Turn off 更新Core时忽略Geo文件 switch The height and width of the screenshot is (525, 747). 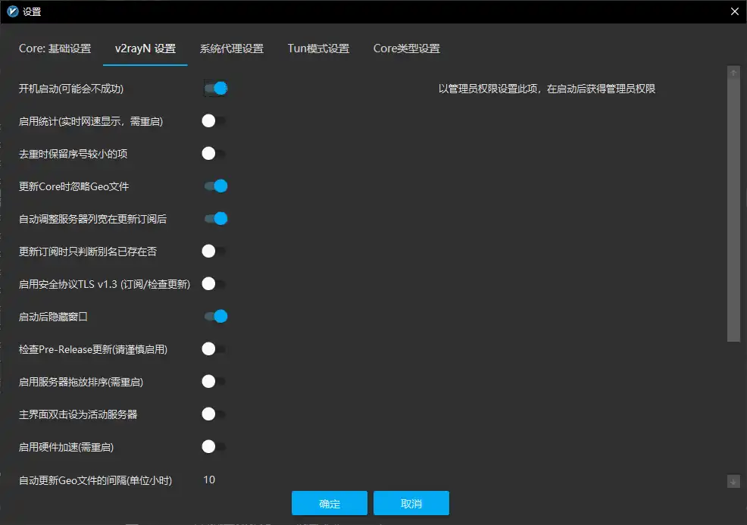click(x=215, y=186)
